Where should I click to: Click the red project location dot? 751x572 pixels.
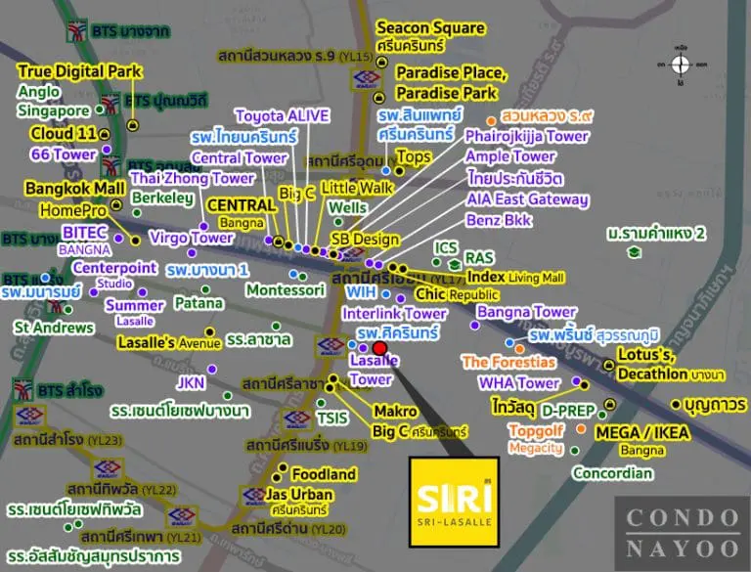[379, 348]
